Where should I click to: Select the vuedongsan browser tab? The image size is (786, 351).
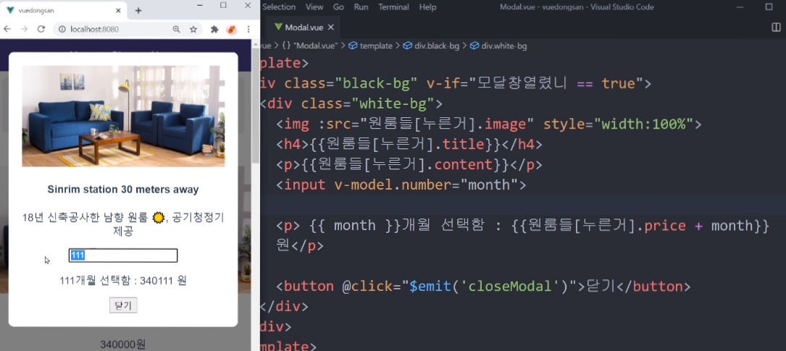click(63, 11)
